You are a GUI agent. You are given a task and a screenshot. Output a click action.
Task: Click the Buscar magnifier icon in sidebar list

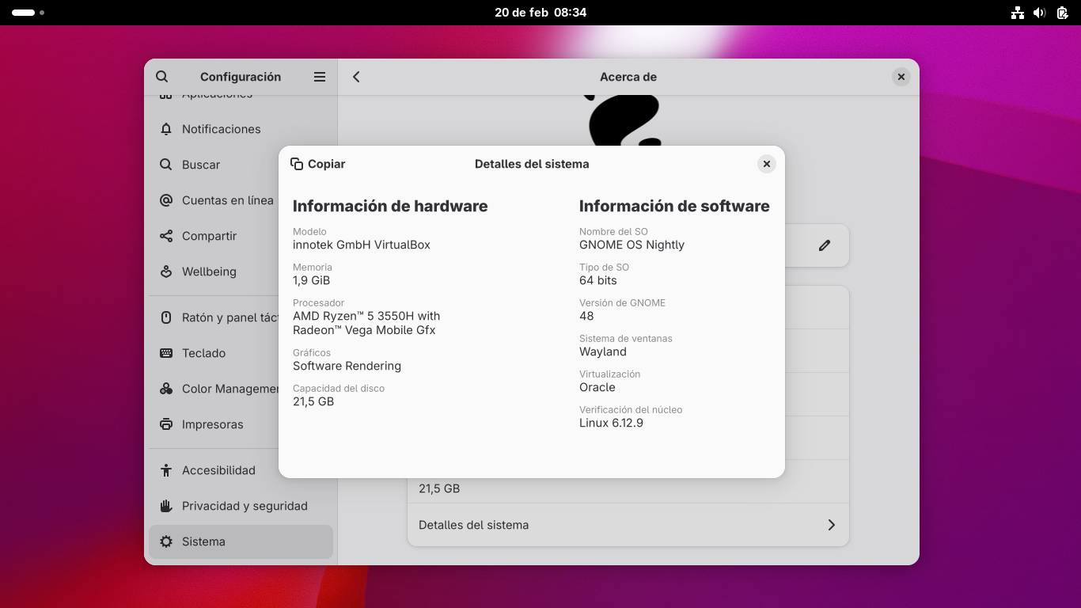[x=166, y=165]
